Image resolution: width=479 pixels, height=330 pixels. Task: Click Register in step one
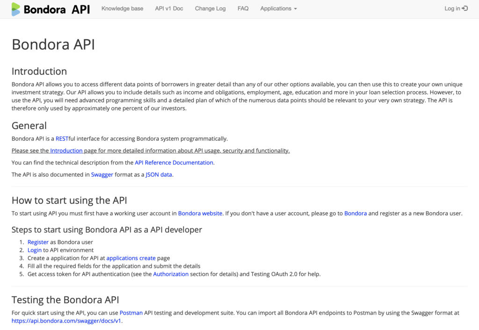(x=38, y=242)
